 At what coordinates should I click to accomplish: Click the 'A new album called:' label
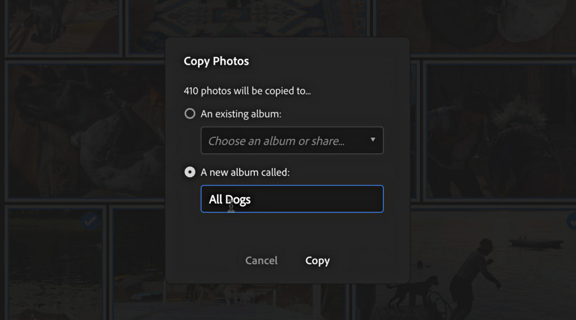245,172
